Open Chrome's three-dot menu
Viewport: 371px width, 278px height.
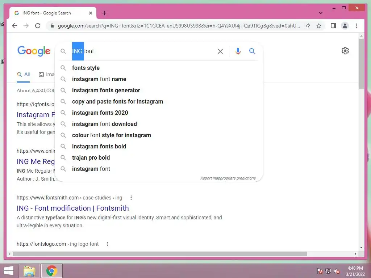[357, 26]
